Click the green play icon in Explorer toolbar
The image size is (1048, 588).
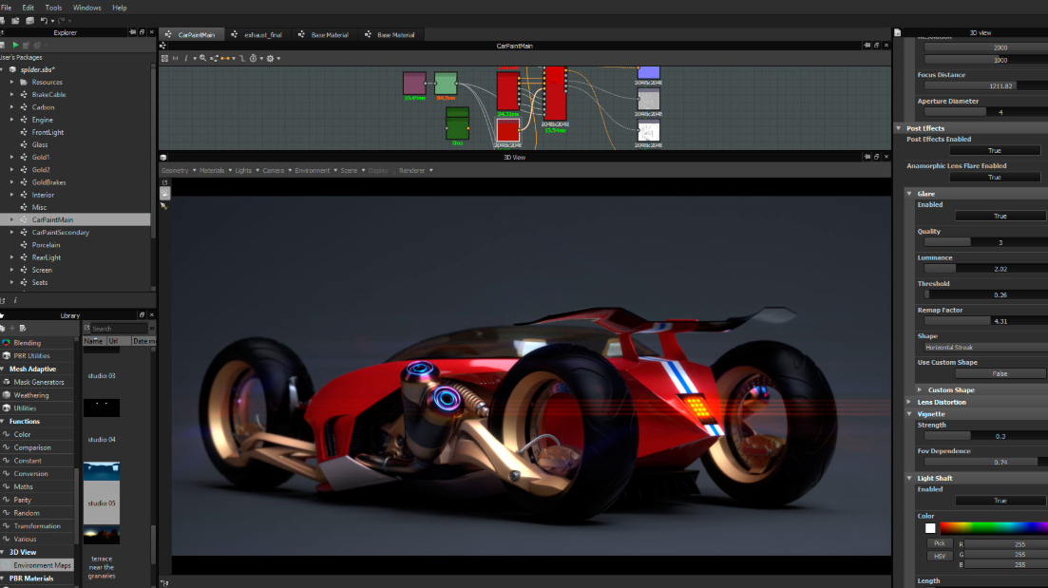pyautogui.click(x=15, y=46)
